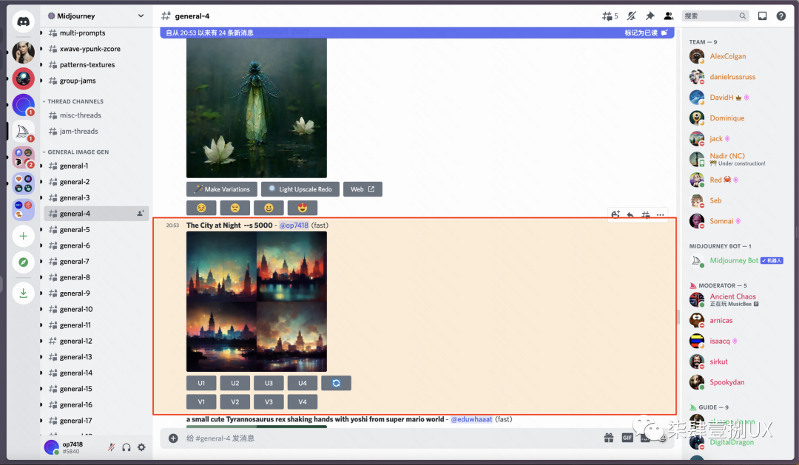Open the inbox icon in header

[x=762, y=16]
